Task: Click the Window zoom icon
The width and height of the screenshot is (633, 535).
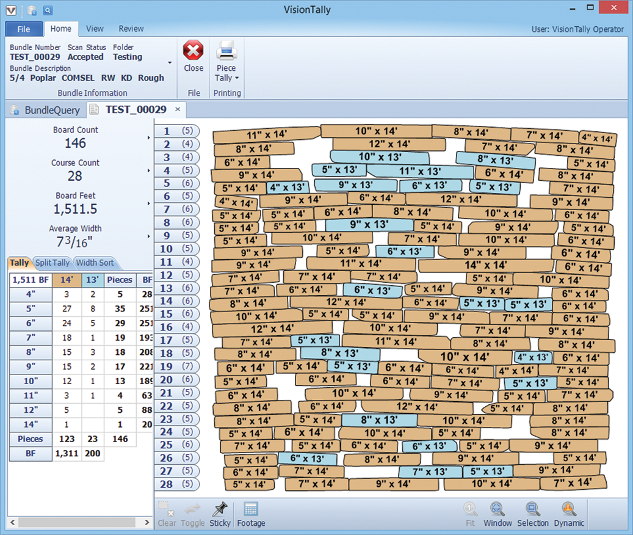Action: pos(497,509)
